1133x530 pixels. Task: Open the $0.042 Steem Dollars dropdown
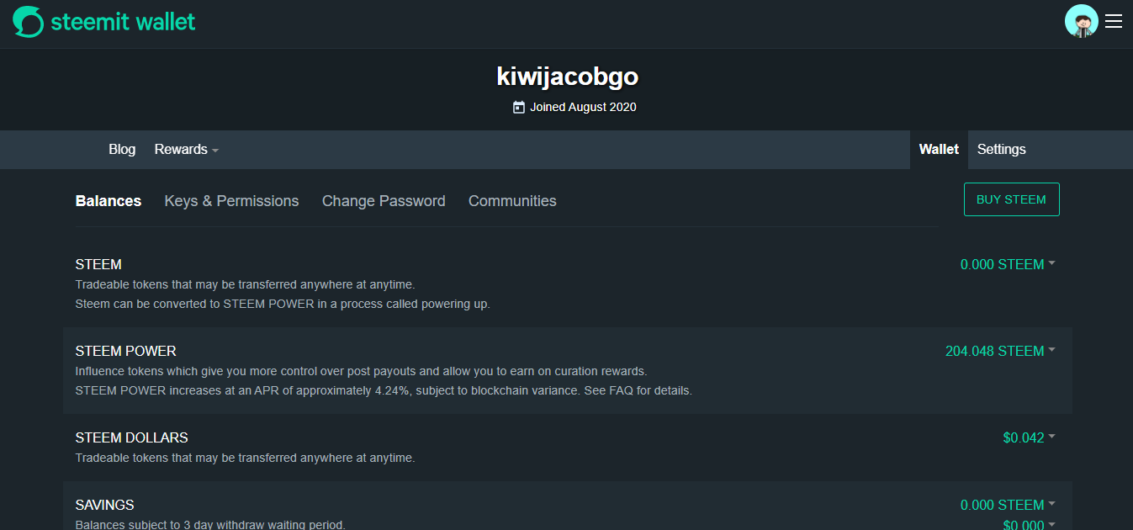(x=1028, y=437)
